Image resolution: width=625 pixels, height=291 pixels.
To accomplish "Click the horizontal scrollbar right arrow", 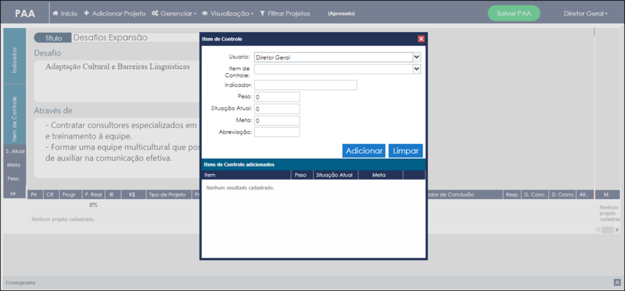I will pos(617,230).
